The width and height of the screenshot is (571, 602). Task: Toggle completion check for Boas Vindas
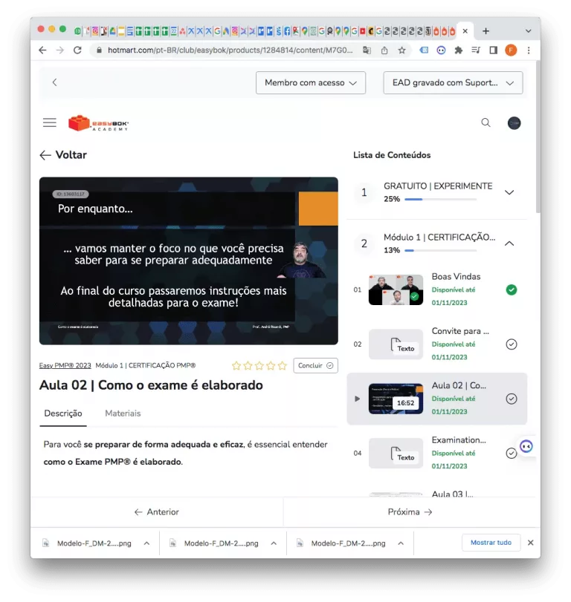(x=511, y=289)
